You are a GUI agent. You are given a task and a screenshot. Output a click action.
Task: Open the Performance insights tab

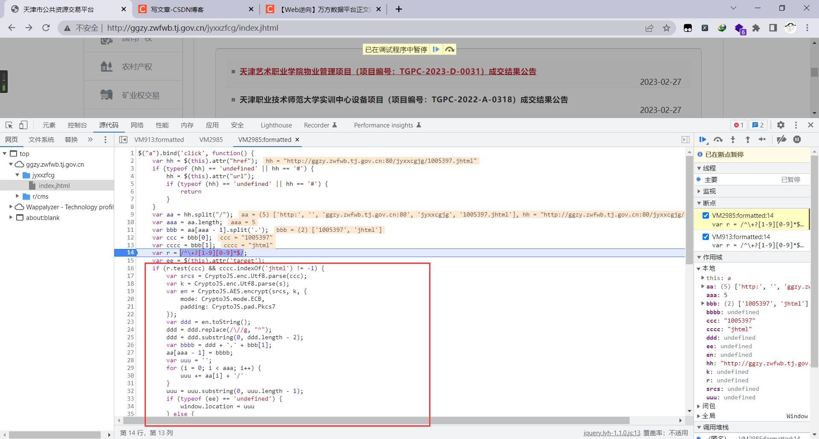(387, 125)
